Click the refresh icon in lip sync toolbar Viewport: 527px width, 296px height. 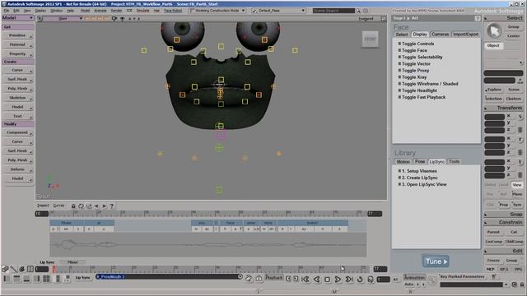click(81, 206)
